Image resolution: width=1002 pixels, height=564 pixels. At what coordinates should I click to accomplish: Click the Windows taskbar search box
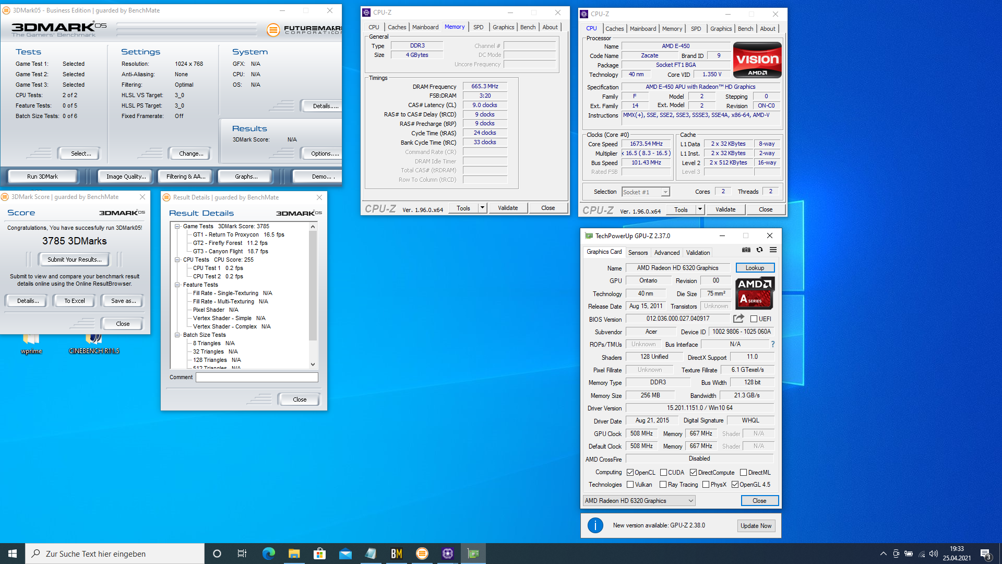point(115,554)
